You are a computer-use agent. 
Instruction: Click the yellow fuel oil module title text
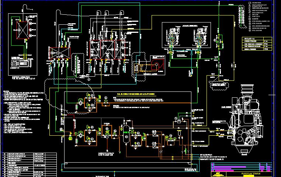(136, 94)
